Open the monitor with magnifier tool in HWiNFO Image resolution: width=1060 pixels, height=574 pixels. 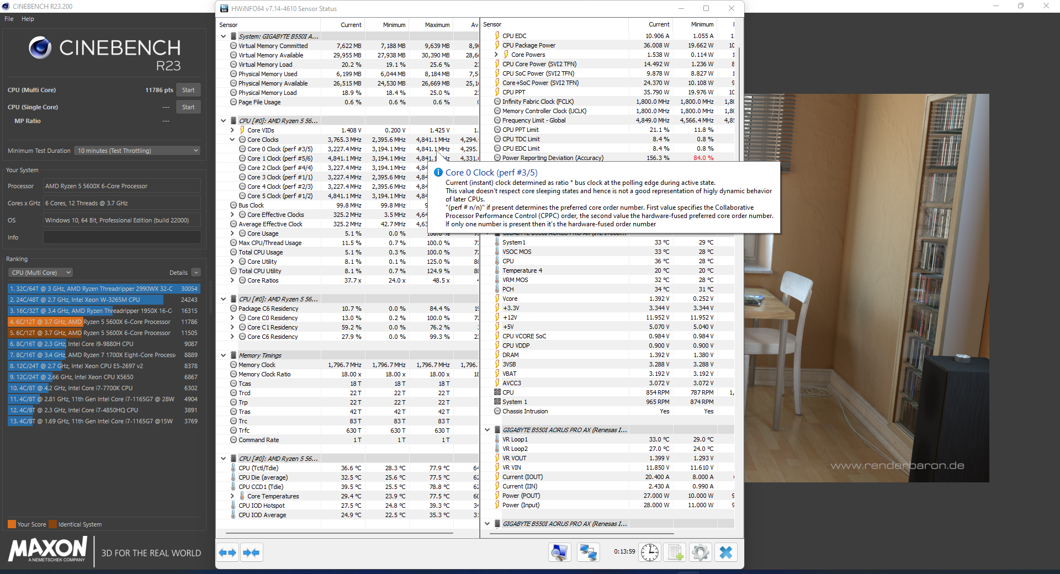click(x=559, y=552)
